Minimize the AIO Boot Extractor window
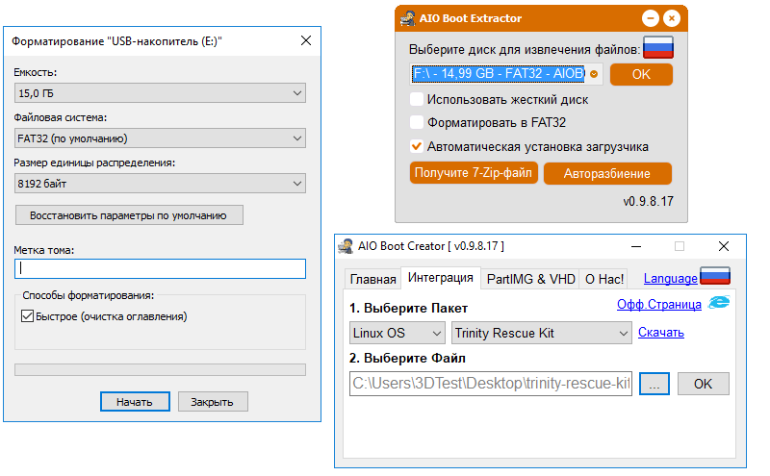Image resolution: width=770 pixels, height=476 pixels. click(651, 18)
